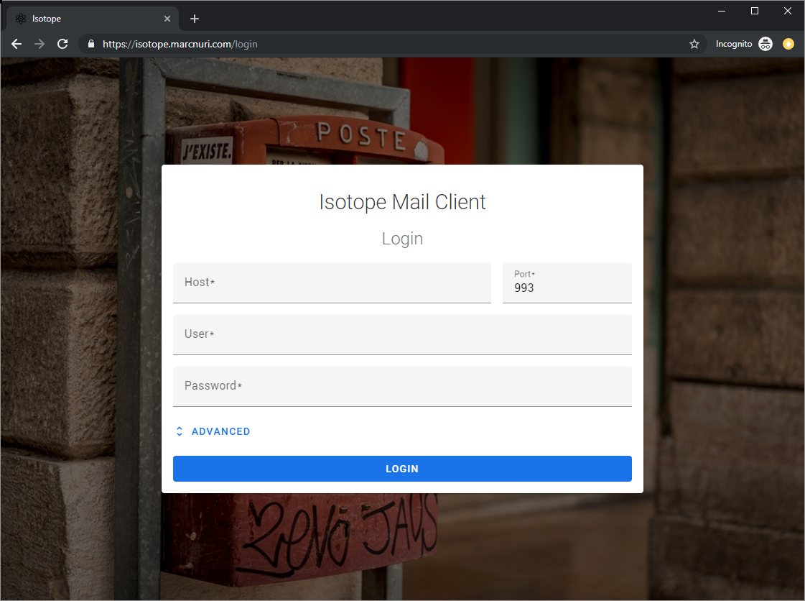Click the Incognito mode icon
Screen dimensions: 805x601
point(765,43)
